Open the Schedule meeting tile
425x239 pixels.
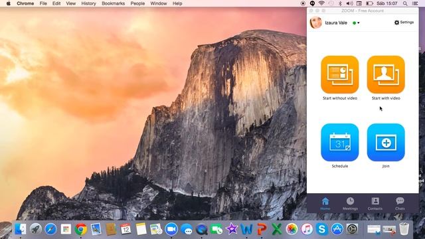[x=339, y=143]
